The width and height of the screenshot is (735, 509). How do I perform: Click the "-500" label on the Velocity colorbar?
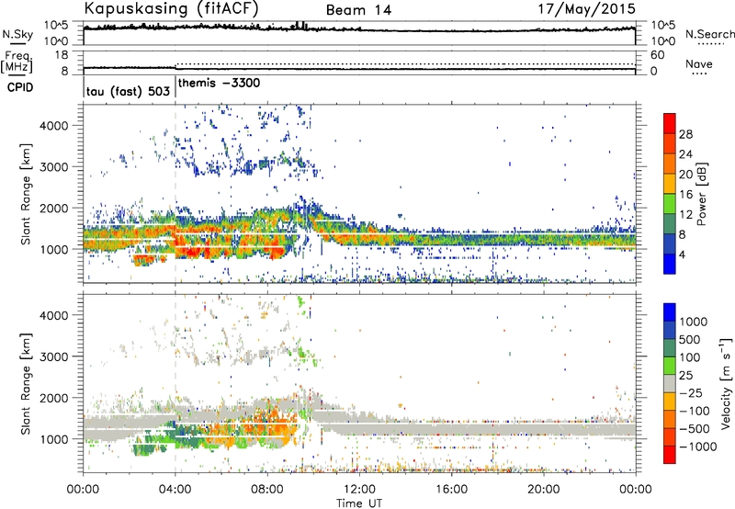[x=694, y=429]
